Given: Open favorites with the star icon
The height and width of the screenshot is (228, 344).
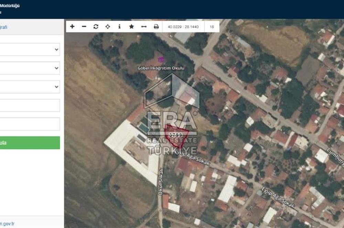Looking at the screenshot, I should [x=131, y=26].
